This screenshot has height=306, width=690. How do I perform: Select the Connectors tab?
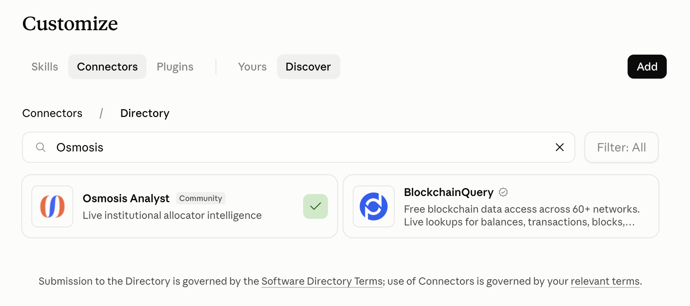click(x=107, y=67)
